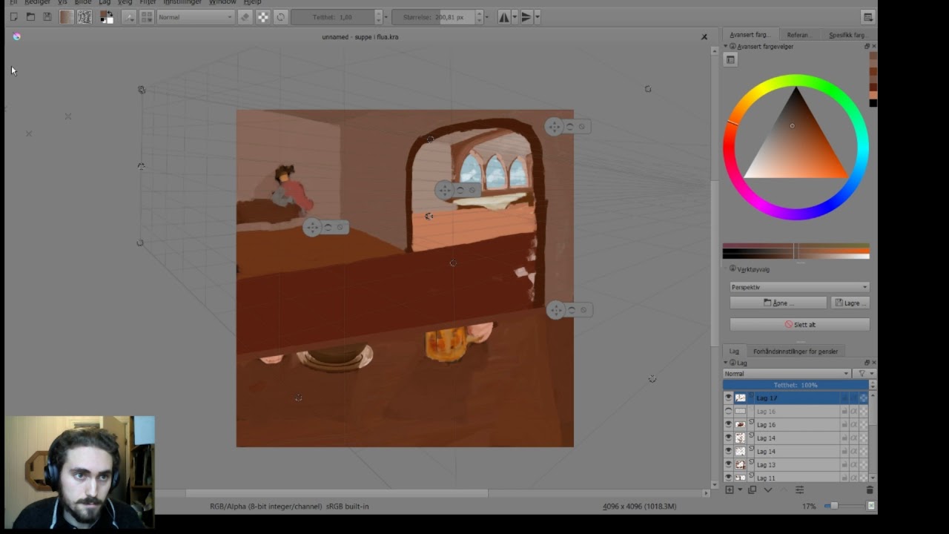Click the Tetthet opacity slider in toolbar
949x534 pixels.
(333, 17)
